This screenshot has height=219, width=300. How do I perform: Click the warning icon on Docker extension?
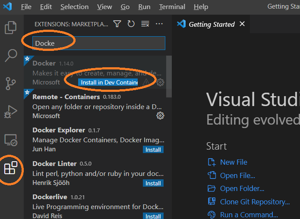coord(146,82)
